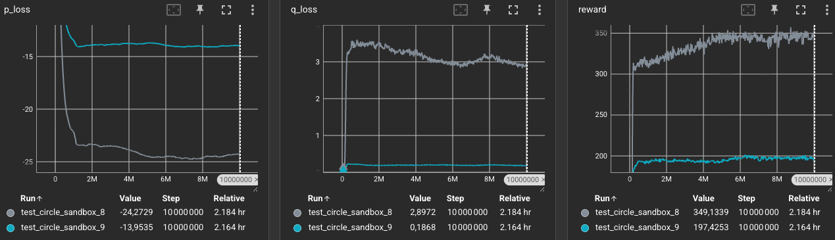This screenshot has width=835, height=240.
Task: Open more options menu for reward
Action: click(x=826, y=10)
